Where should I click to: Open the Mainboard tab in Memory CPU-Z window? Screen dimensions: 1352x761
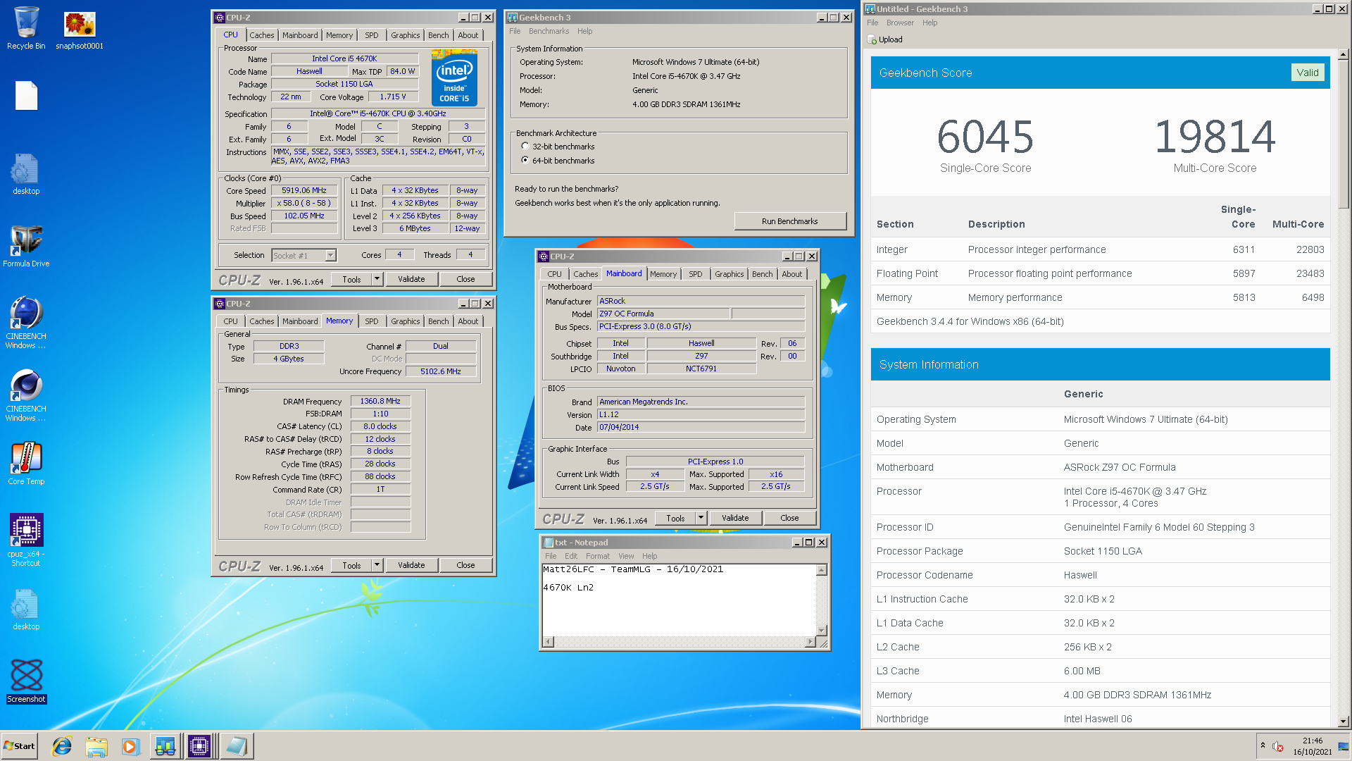point(300,321)
